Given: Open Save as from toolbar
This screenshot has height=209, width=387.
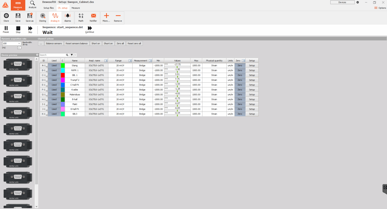Looking at the screenshot, I should [x=29, y=17].
